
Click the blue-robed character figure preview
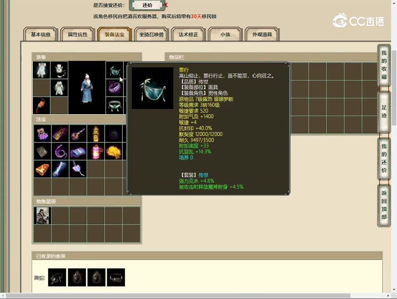coord(87,88)
